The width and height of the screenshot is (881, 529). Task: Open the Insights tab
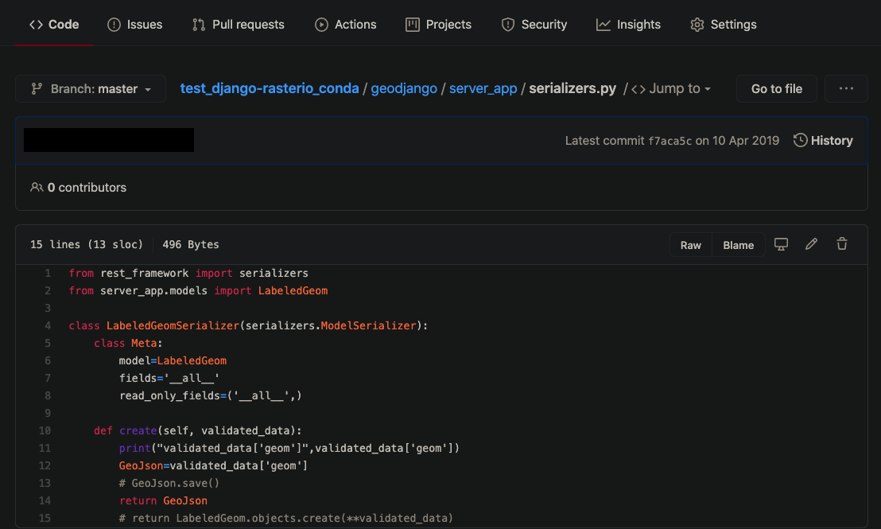[628, 25]
